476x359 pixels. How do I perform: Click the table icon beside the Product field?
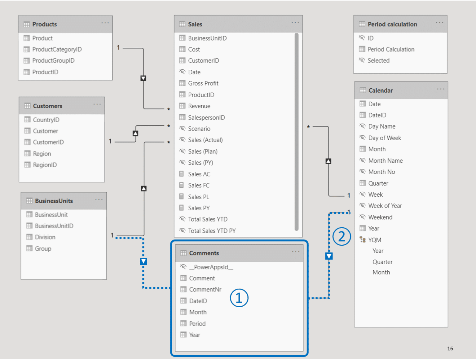(x=27, y=38)
